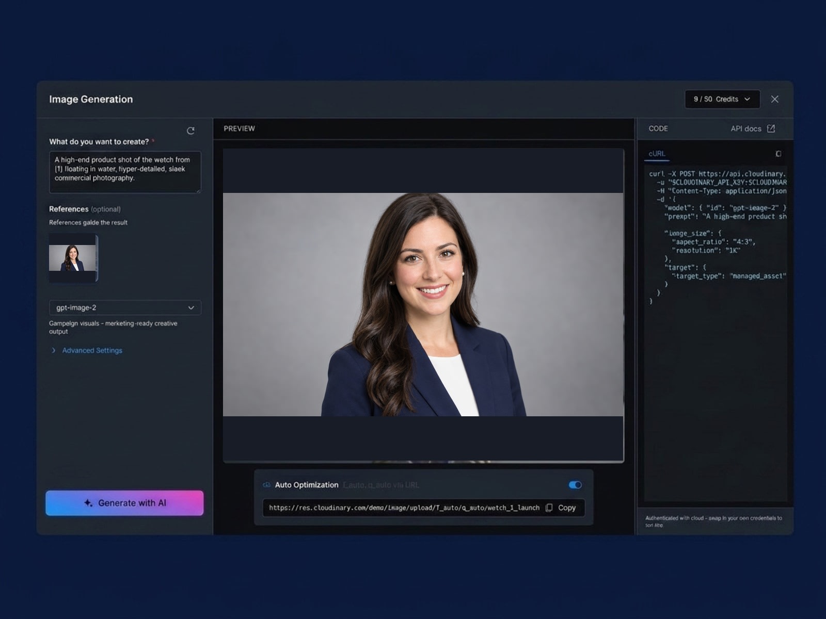Click the "Authenticated with cloud" note

pyautogui.click(x=713, y=522)
